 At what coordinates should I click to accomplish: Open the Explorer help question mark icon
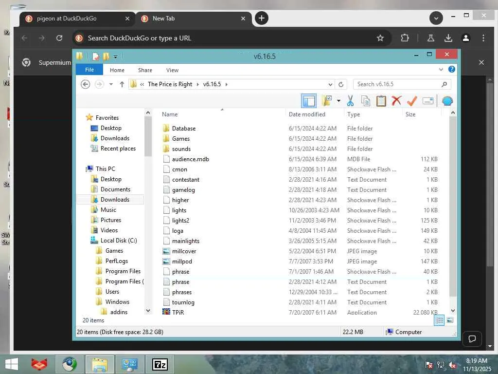coord(451,69)
